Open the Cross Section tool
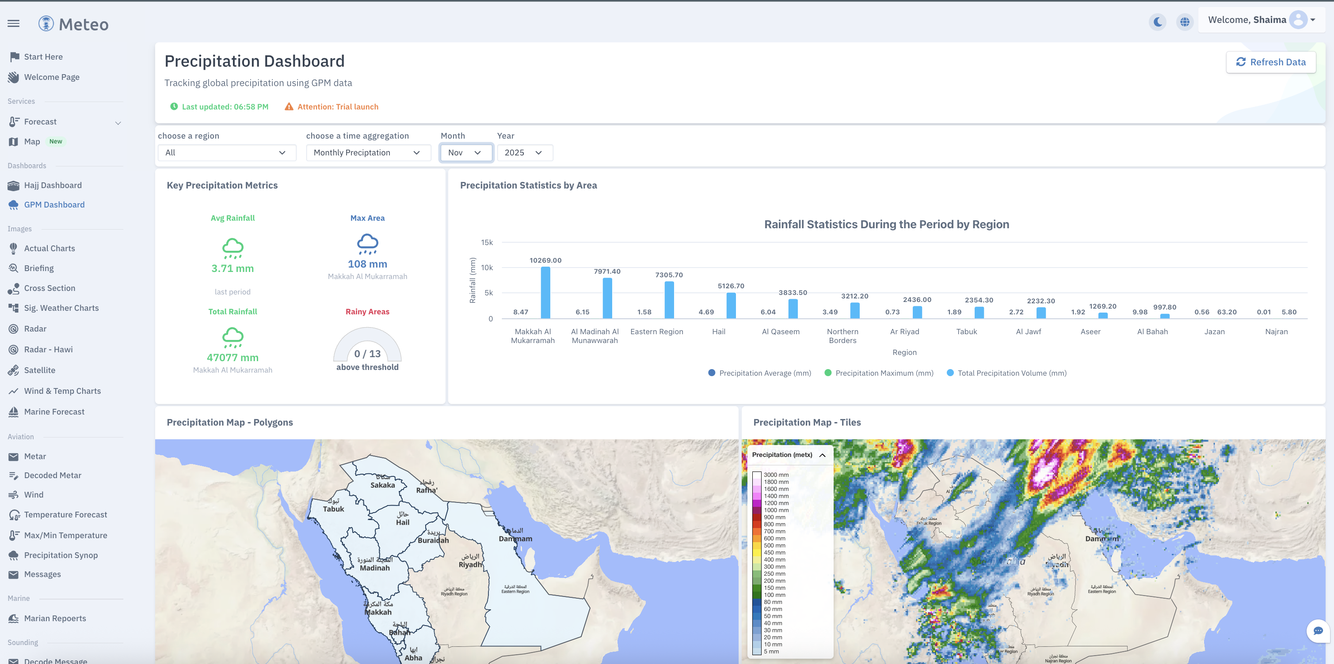Viewport: 1334px width, 664px height. [50, 288]
